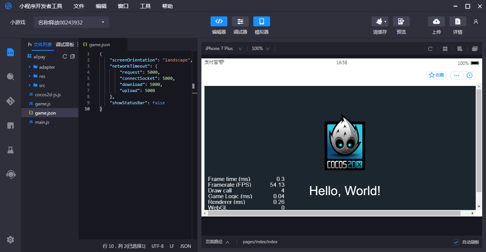Viewport: 486px width, 252px height.
Task: Click the alipay project grid icon
Action: pos(29,57)
